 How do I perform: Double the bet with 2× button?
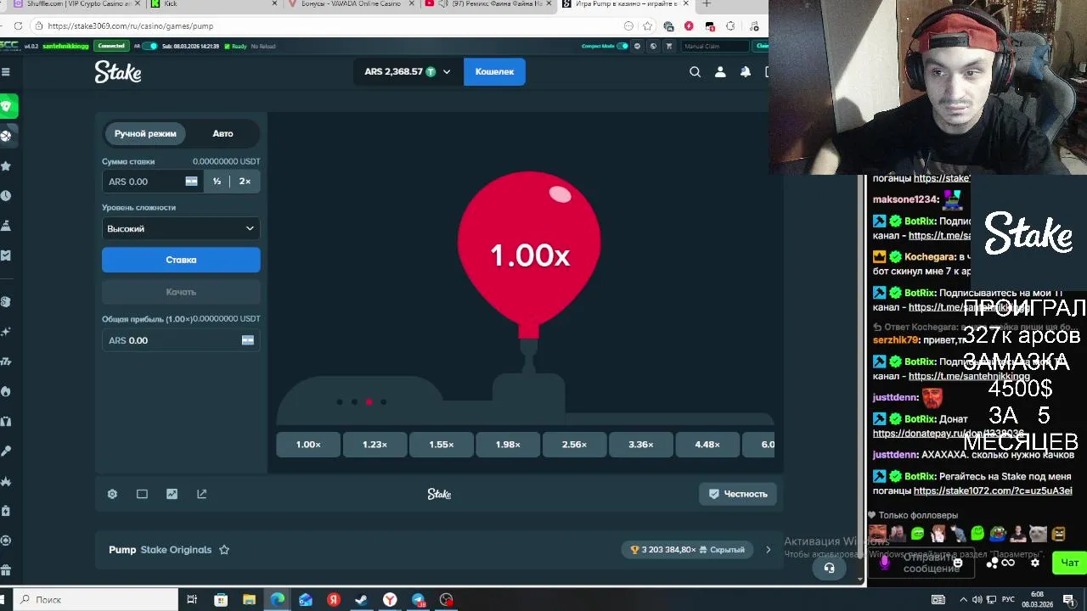[x=245, y=181]
